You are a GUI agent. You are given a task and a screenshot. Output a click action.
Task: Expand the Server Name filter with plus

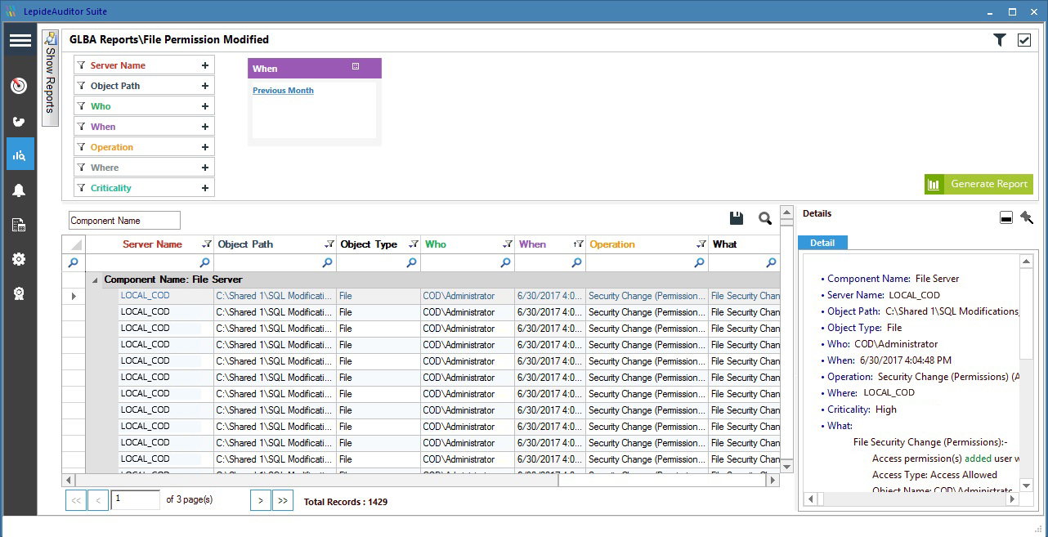(205, 65)
